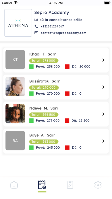Click red Dû swatch for Ndeye M. Sarr
The height and width of the screenshot is (199, 112).
(x=67, y=121)
